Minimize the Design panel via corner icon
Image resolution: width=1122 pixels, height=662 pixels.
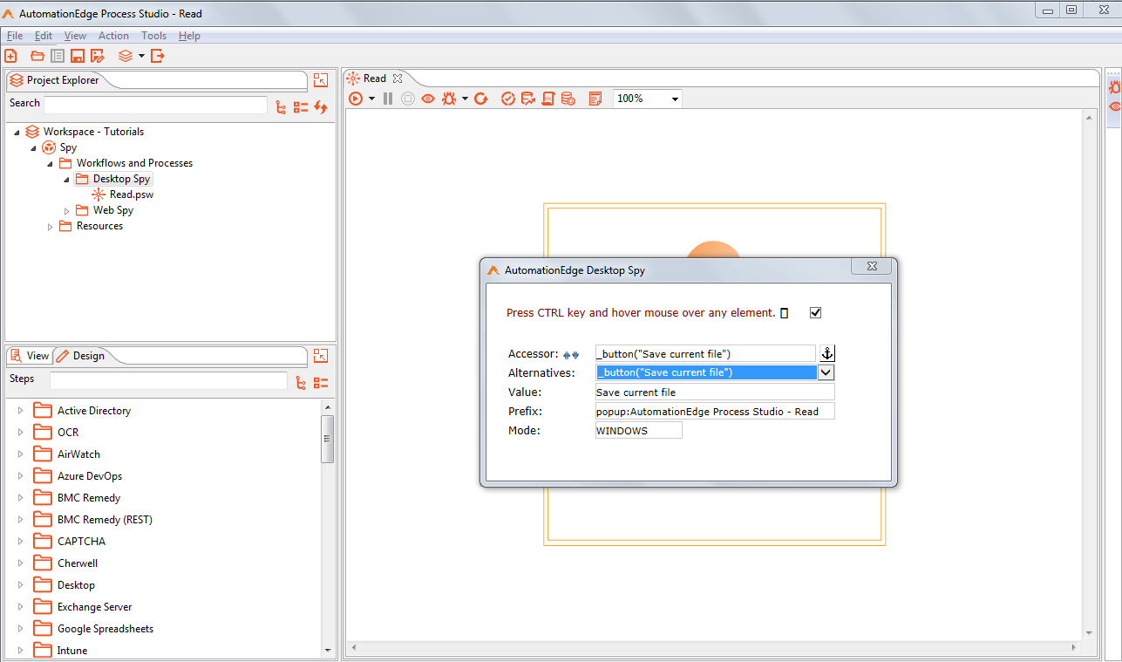[x=321, y=355]
